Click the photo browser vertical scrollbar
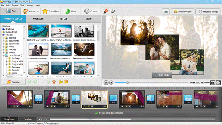Image resolution: width=222 pixels, height=125 pixels. click(98, 36)
